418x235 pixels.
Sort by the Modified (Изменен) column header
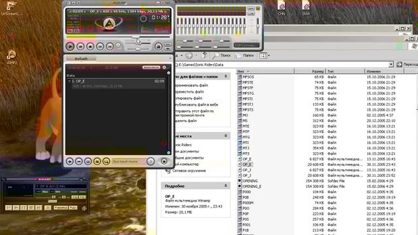(x=384, y=71)
